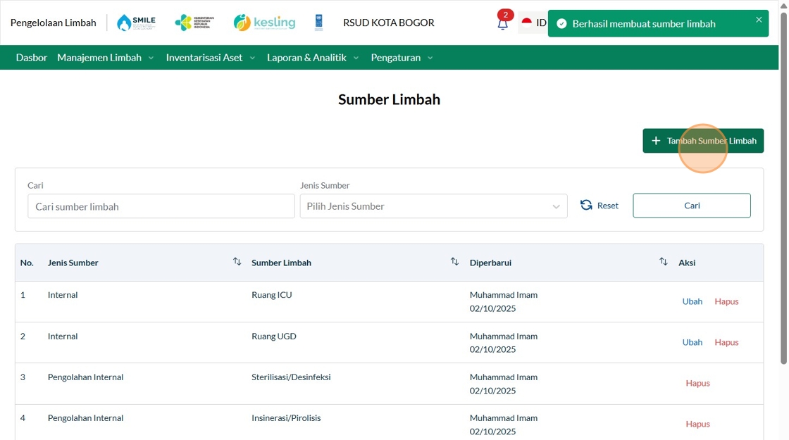
Task: Click the ID language selector
Action: click(x=541, y=23)
